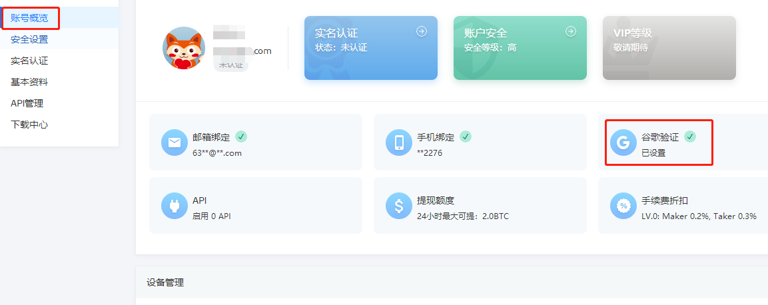
Task: Click the 手续费折扣 label
Action: point(665,200)
